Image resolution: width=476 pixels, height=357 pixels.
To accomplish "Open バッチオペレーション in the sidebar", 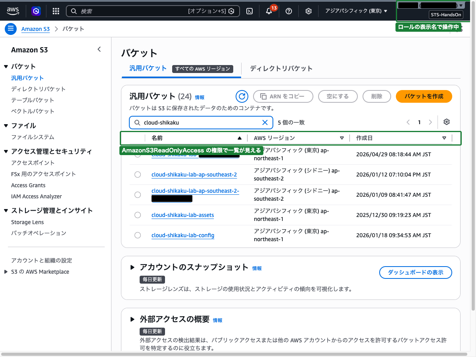I will pos(38,233).
